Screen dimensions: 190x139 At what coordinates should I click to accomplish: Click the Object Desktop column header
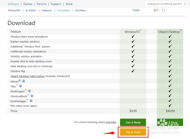click(170, 32)
